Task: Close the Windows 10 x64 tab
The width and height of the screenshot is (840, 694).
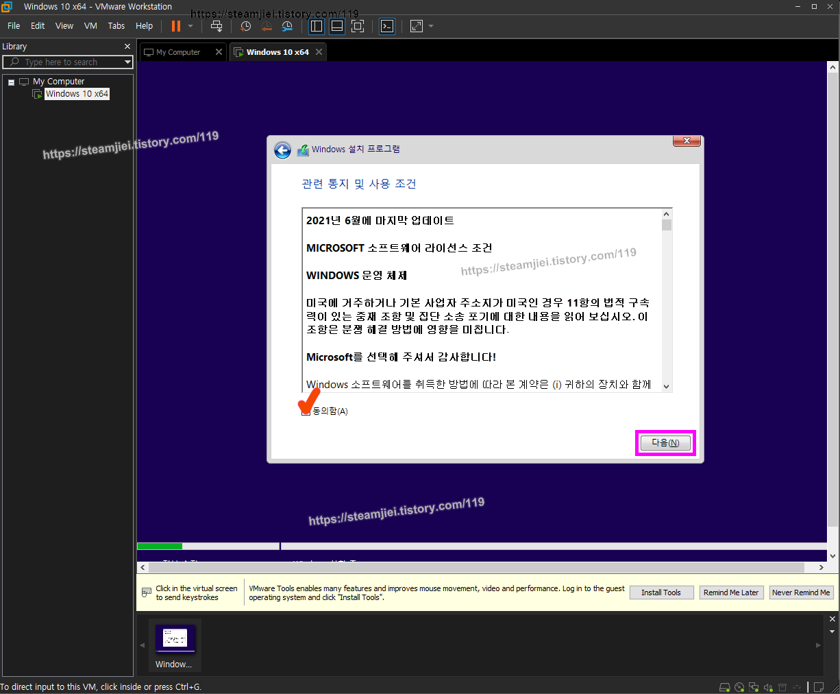Action: tap(319, 52)
